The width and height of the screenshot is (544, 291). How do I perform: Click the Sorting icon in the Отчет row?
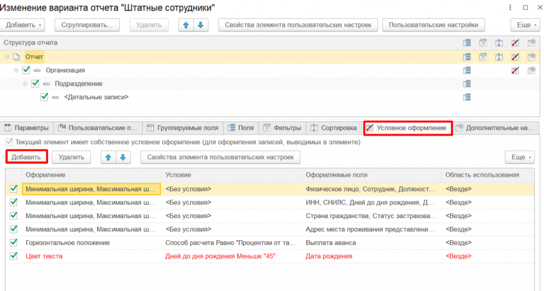[499, 57]
